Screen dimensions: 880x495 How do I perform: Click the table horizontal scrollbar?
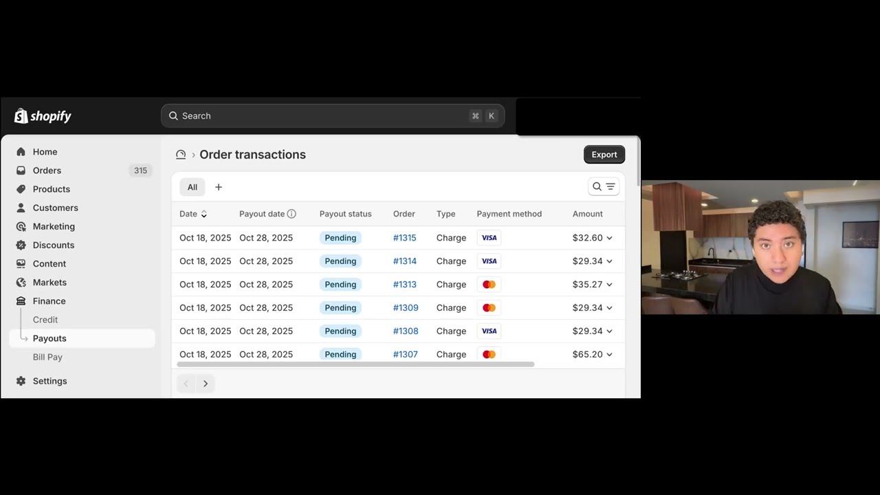click(x=356, y=364)
